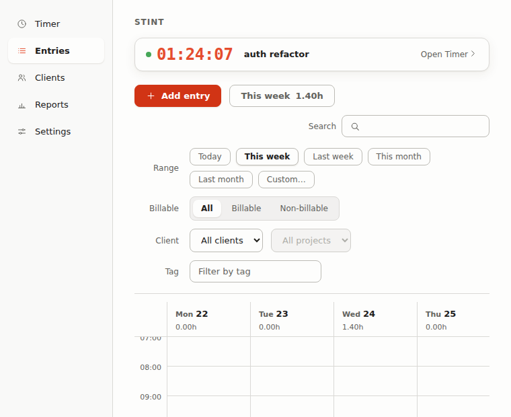
Task: Open the All clients dropdown
Action: pos(226,241)
